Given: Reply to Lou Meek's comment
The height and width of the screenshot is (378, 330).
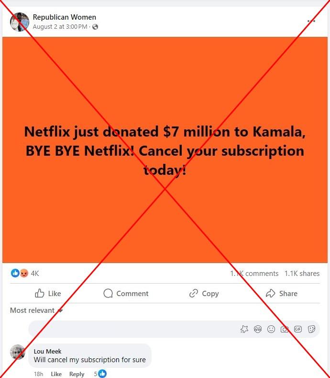Looking at the screenshot, I should coord(77,374).
